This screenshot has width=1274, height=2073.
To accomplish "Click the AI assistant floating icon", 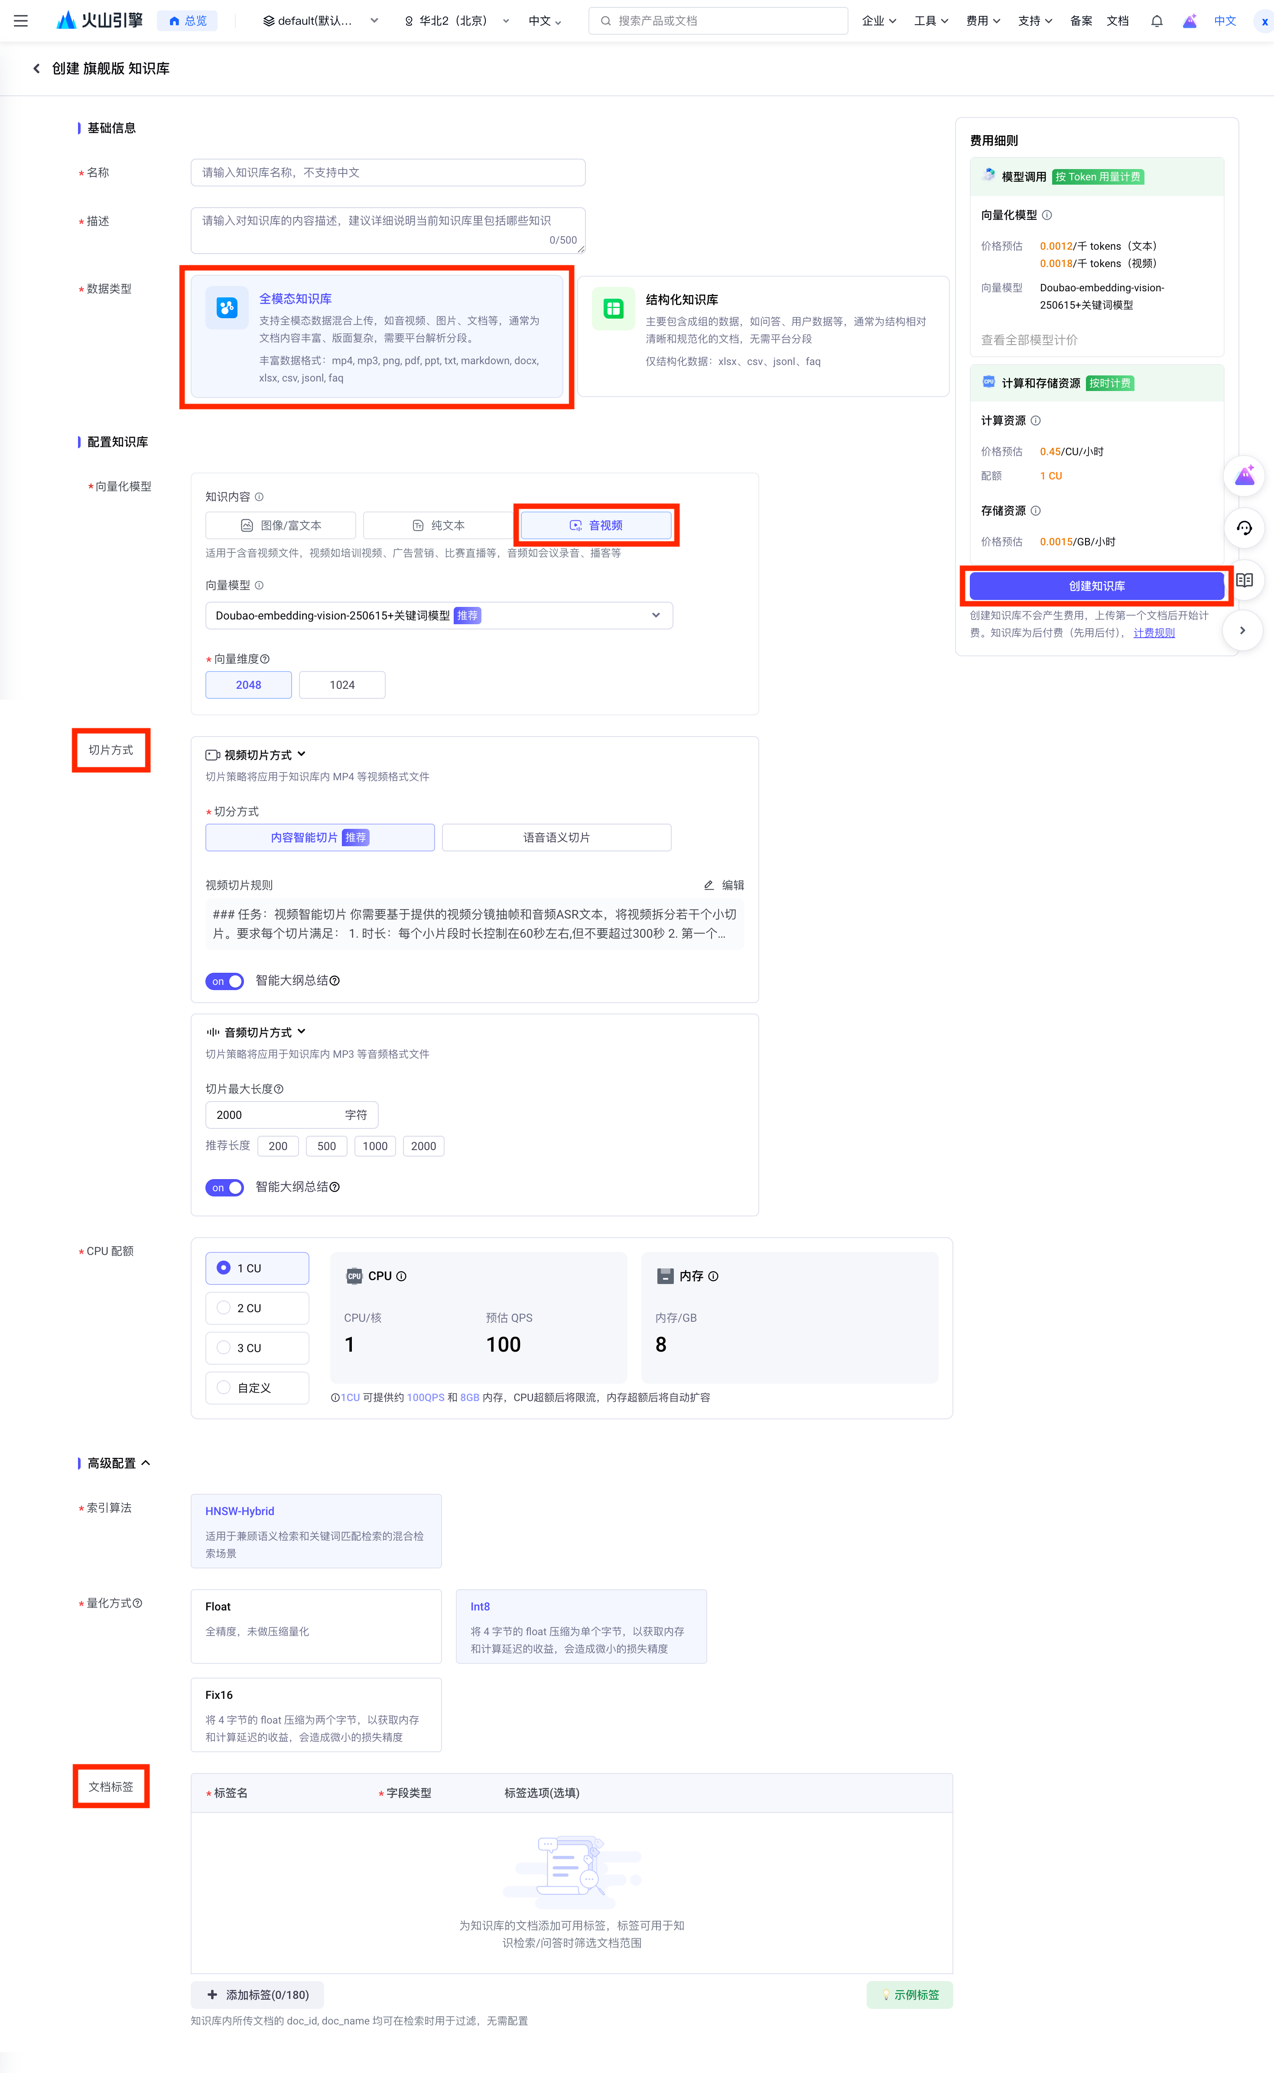I will click(1244, 477).
